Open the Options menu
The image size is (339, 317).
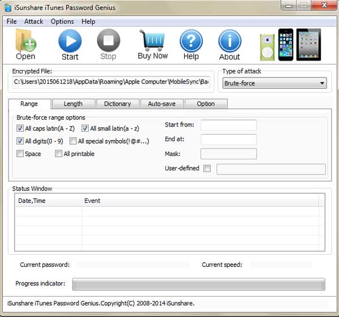tap(62, 21)
